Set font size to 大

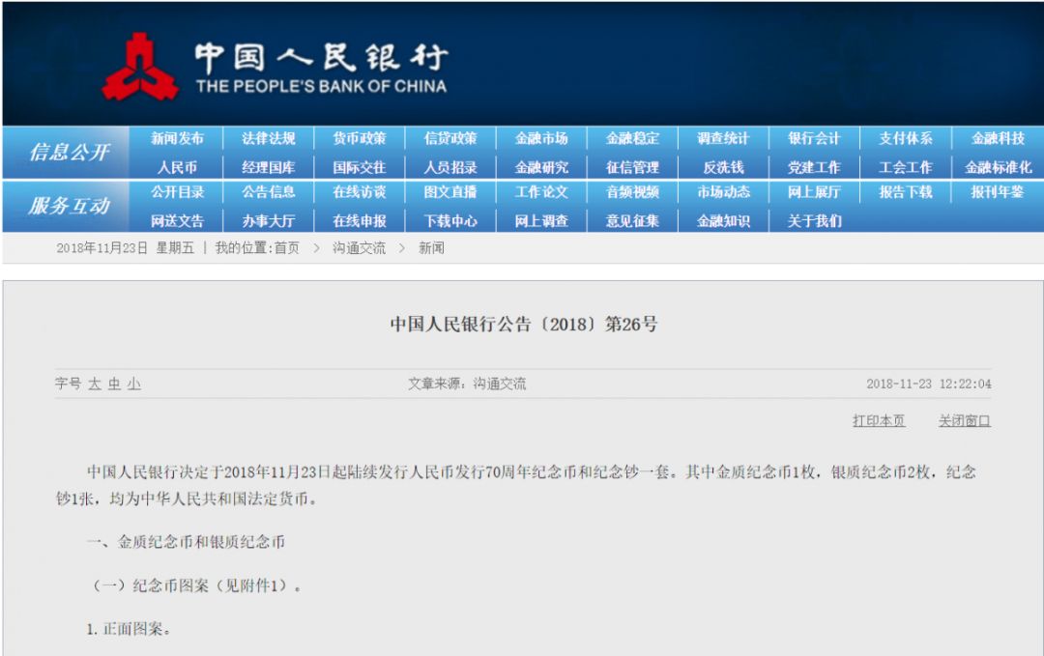pyautogui.click(x=95, y=384)
